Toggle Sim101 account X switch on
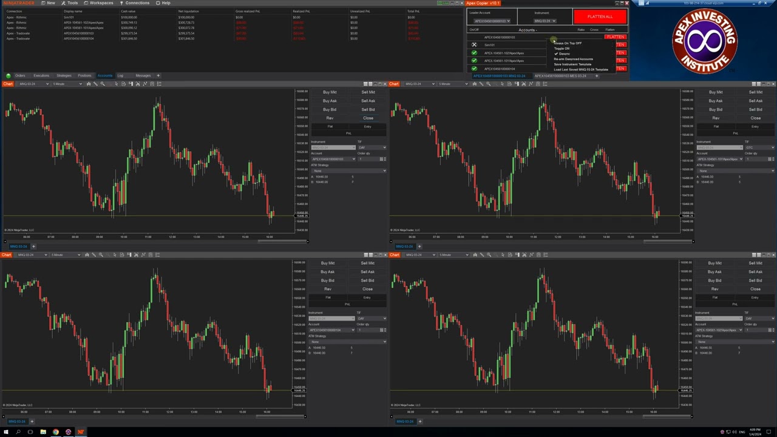This screenshot has height=437, width=777. click(x=474, y=45)
